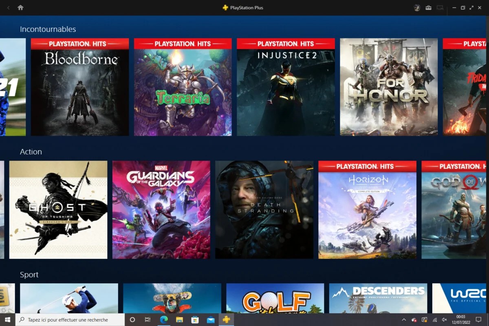The image size is (489, 326).
Task: Open the clock showing 00:03
Action: (460, 320)
